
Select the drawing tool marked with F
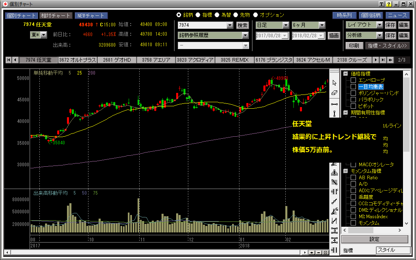(334, 191)
